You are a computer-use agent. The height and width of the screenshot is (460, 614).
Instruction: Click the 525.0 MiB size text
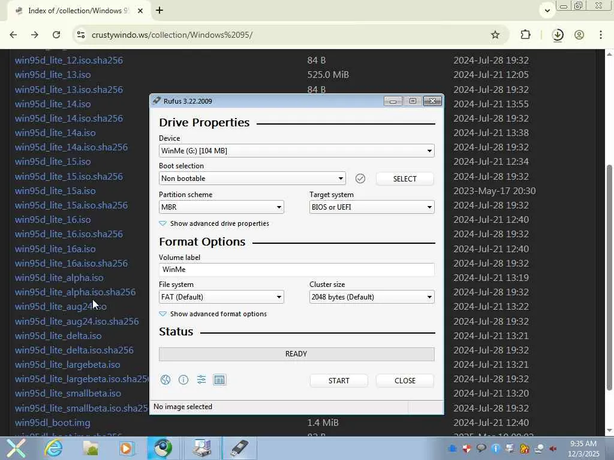point(328,75)
